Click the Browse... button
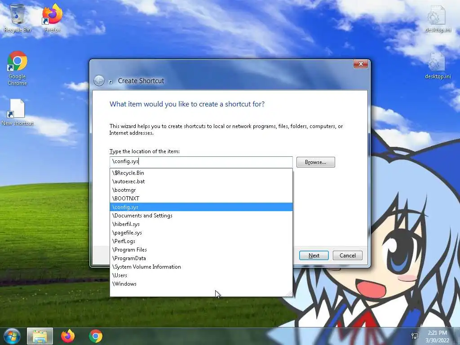This screenshot has height=345, width=460. point(315,162)
